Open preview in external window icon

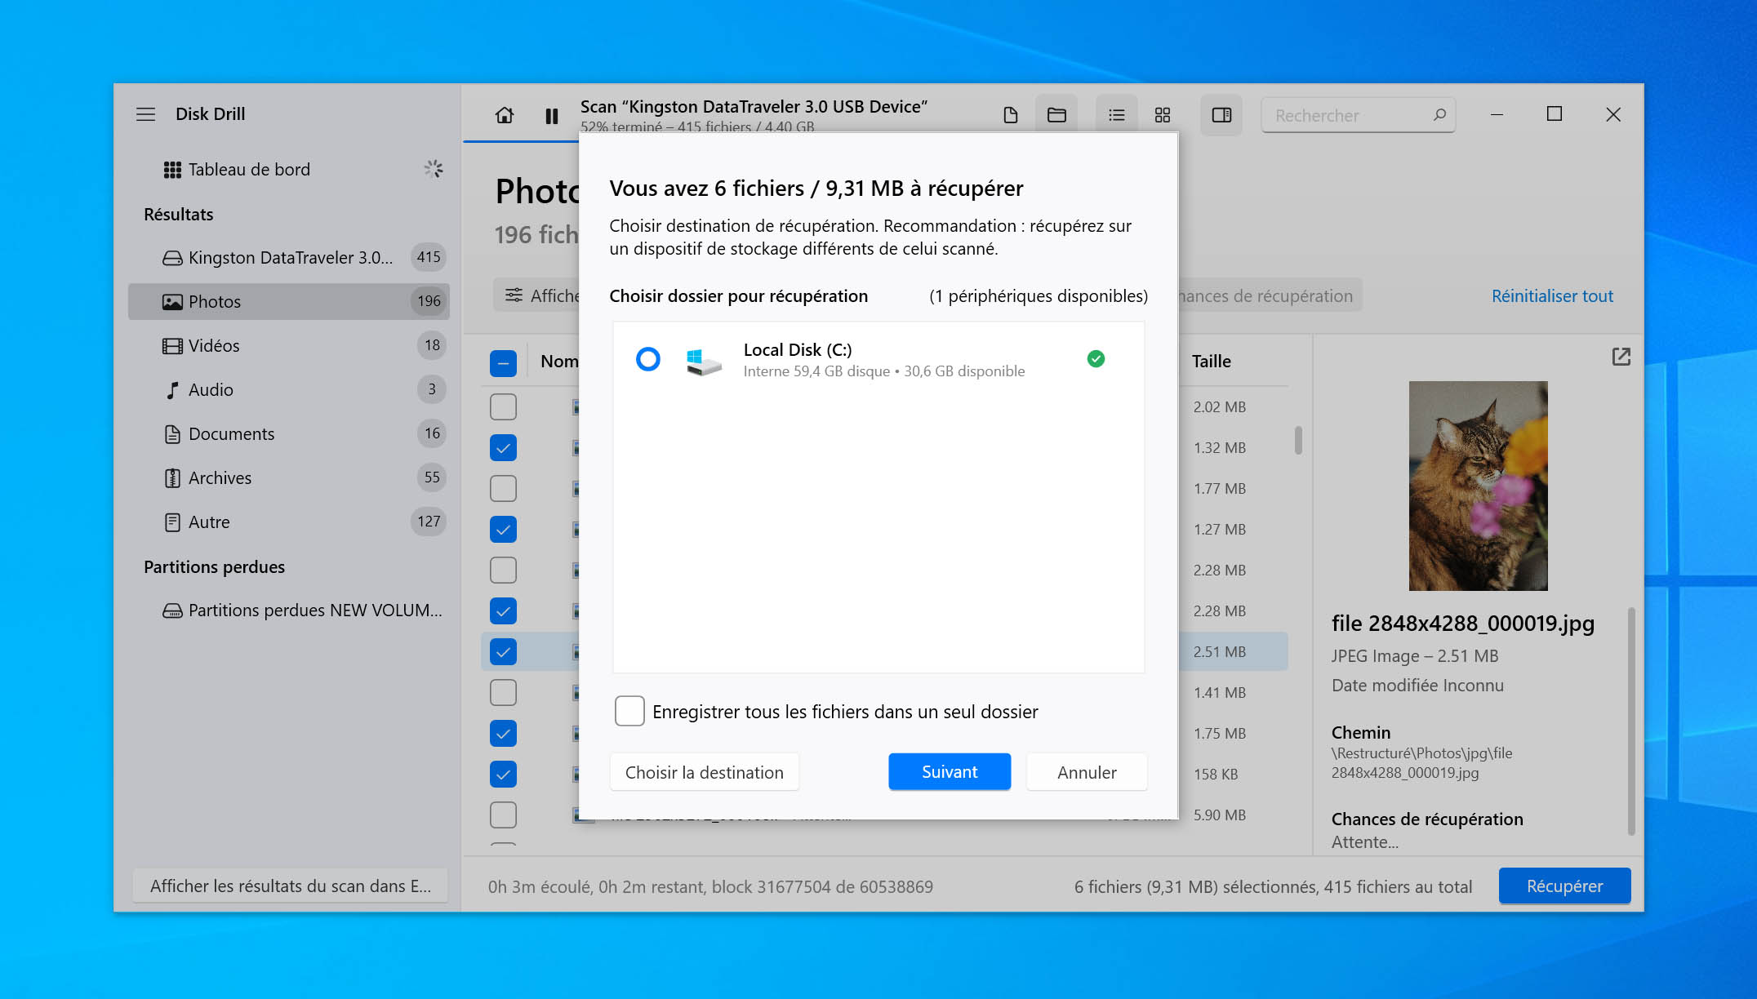[x=1621, y=357]
